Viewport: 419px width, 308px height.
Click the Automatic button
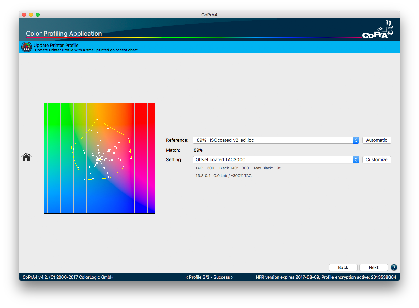coord(376,140)
